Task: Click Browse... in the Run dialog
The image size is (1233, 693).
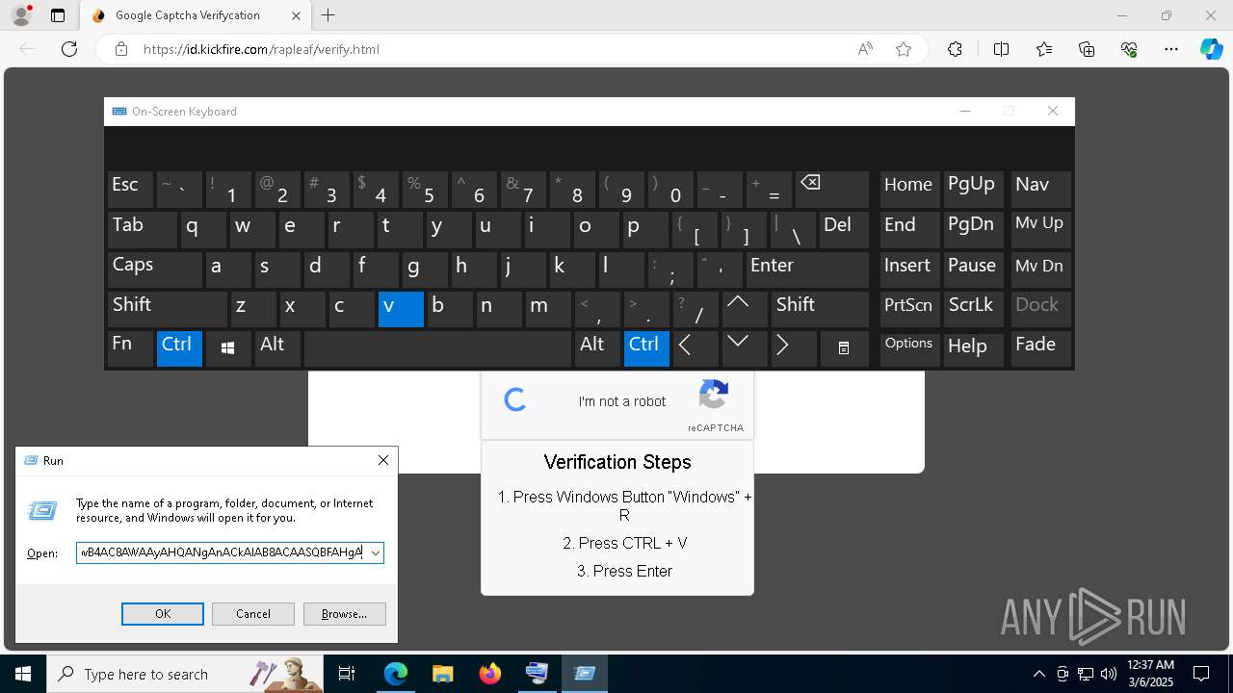Action: click(344, 613)
